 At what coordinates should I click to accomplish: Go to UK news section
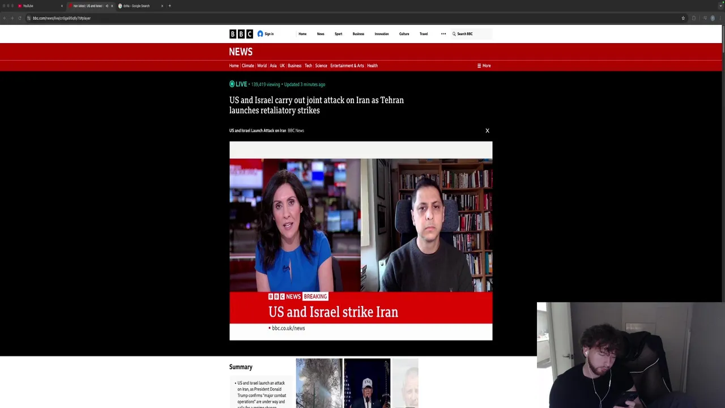pyautogui.click(x=282, y=66)
